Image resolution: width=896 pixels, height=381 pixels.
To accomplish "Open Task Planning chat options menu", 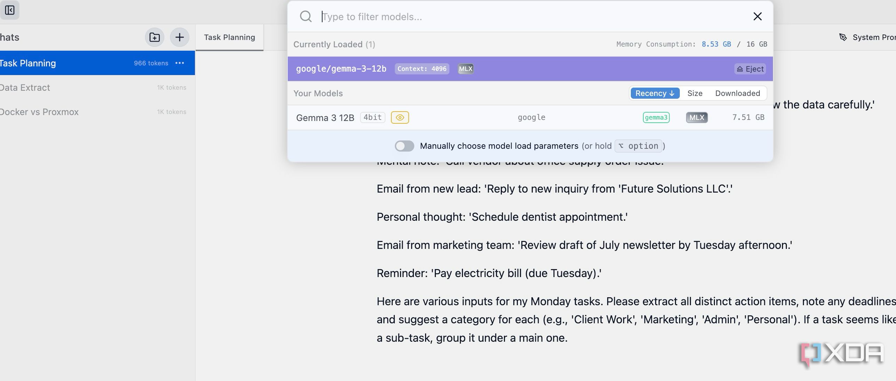I will [x=180, y=63].
